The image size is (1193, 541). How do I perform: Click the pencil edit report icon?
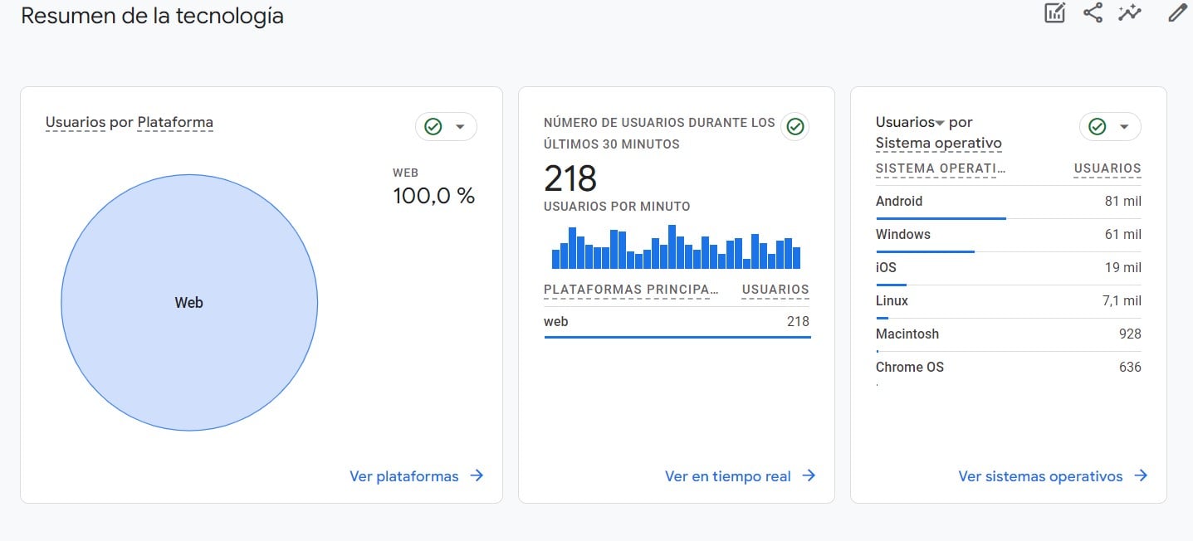coord(1176,12)
